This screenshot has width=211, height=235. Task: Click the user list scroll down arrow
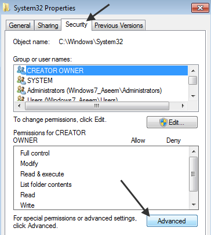(193, 96)
